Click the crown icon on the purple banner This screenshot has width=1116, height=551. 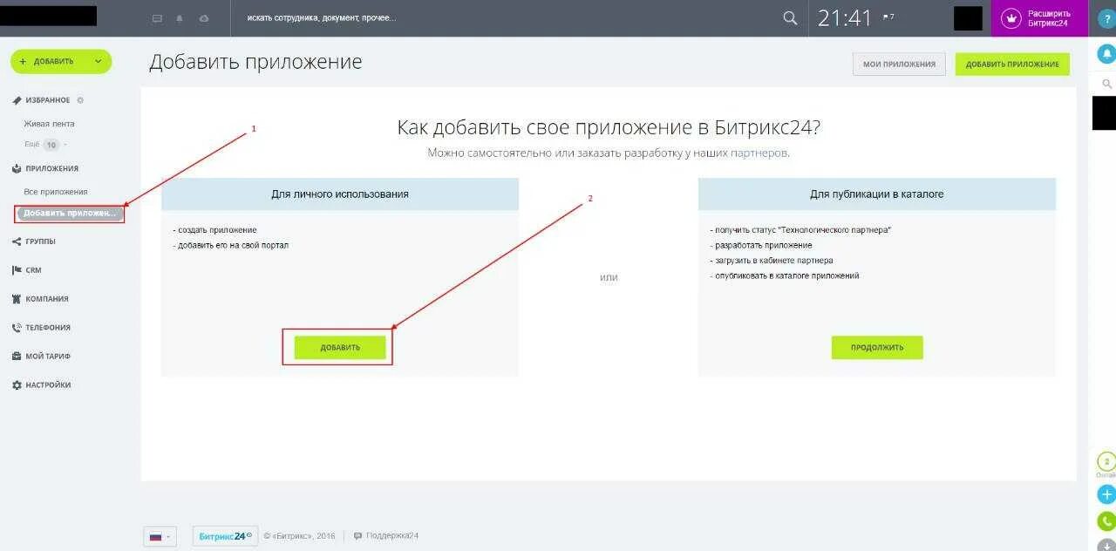point(1011,18)
